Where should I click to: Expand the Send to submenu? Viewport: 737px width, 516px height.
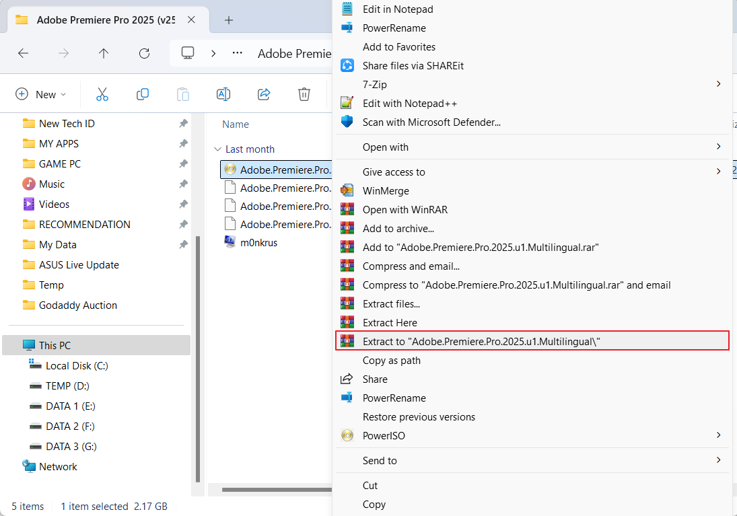(x=718, y=459)
